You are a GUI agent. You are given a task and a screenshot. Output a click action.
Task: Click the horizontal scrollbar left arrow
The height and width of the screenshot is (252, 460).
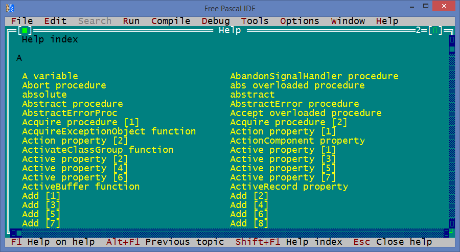(x=13, y=233)
